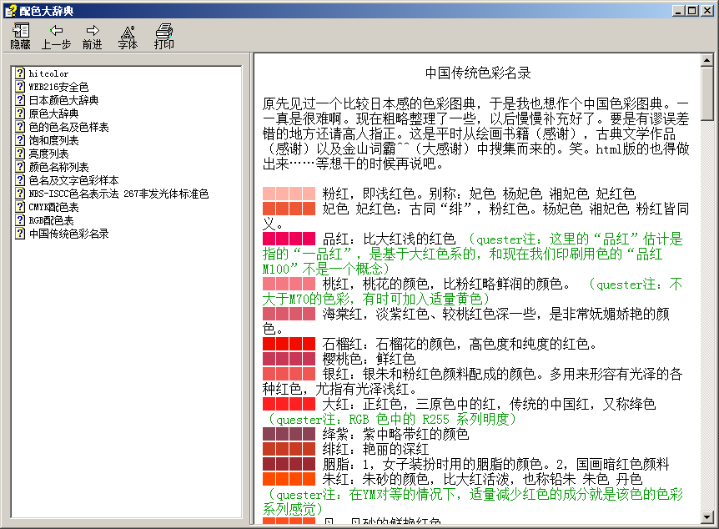Click scrollbar up arrow in content pane
The image size is (719, 529).
coord(706,60)
